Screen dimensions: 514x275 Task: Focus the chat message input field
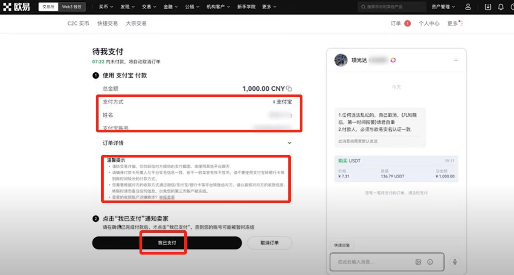coord(387,262)
